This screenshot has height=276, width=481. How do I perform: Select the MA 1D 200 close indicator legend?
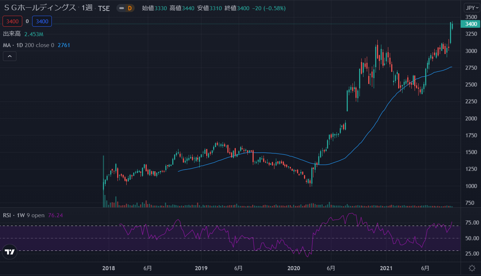point(28,45)
